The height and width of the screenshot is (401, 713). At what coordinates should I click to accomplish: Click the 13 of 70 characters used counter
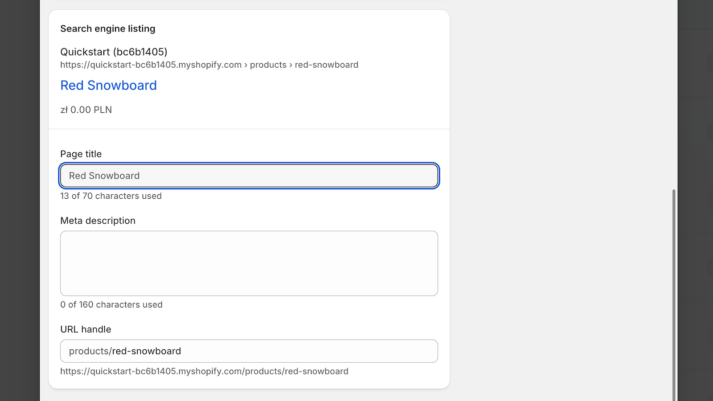tap(111, 196)
